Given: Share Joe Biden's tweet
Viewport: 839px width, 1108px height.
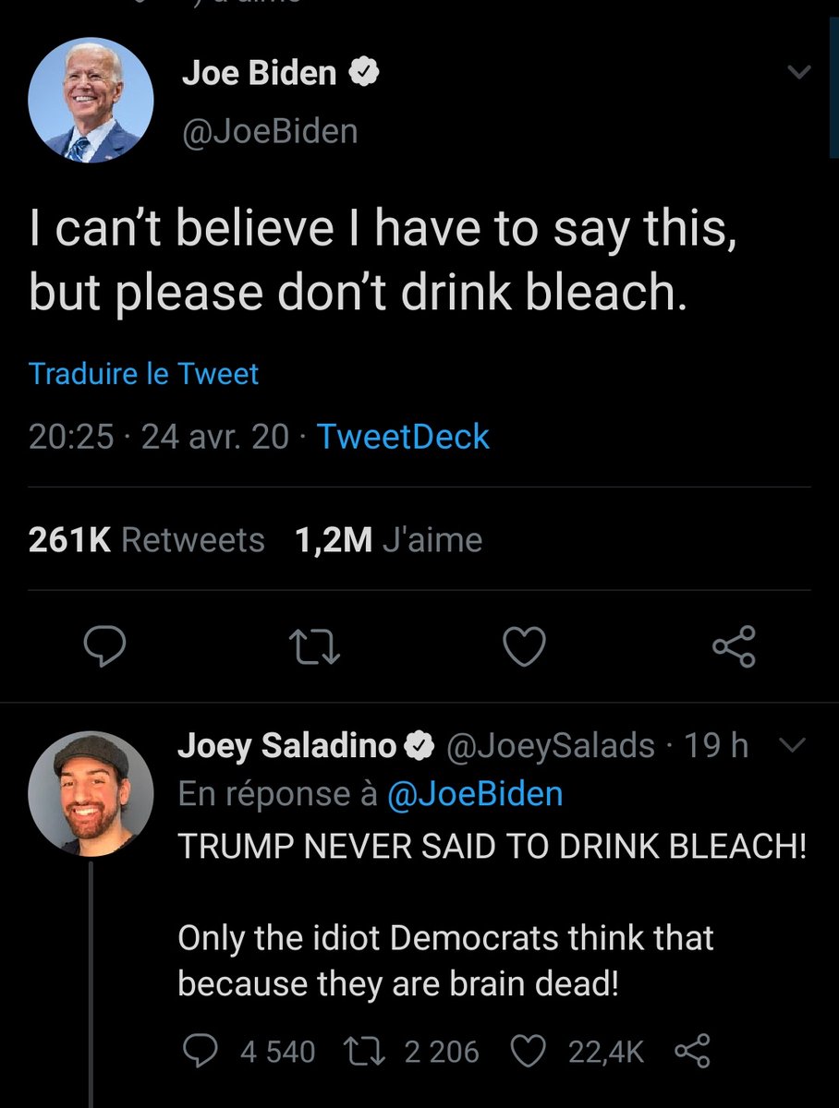Looking at the screenshot, I should coord(735,646).
